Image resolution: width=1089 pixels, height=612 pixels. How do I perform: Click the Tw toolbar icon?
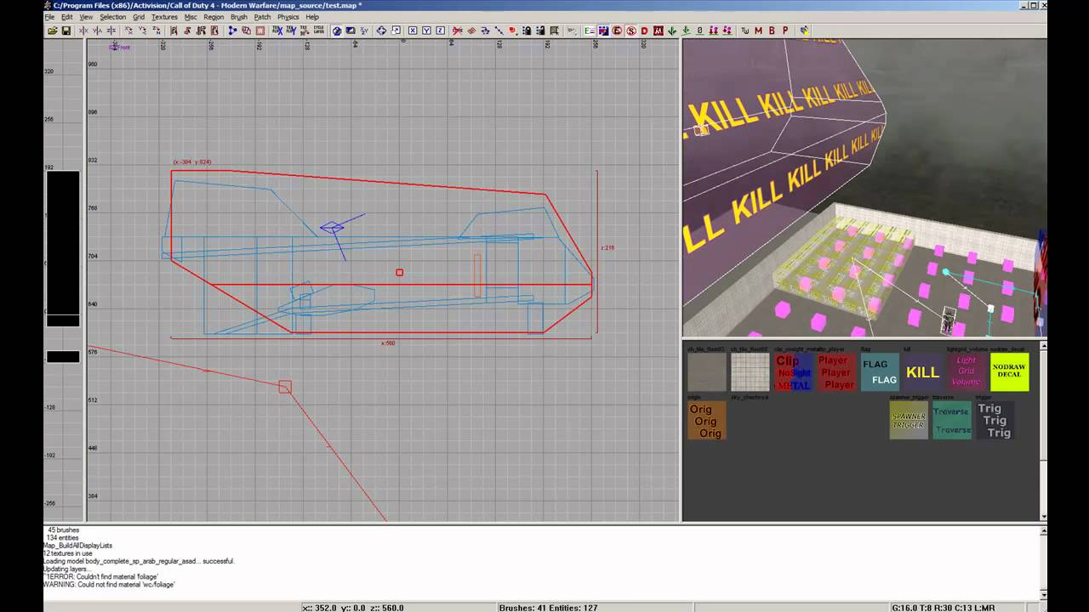click(745, 31)
